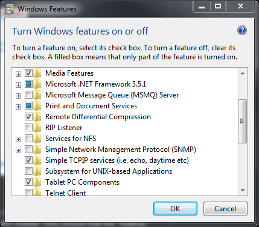Screen dimensions: 259x227
Task: Toggle the Microsoft .NET Framework 3.5.1 checkbox
Action: pos(28,84)
